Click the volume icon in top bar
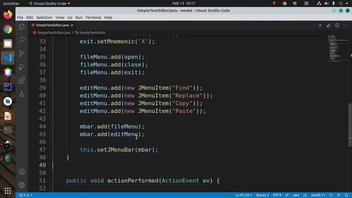This screenshot has height=198, width=352. click(x=326, y=3)
